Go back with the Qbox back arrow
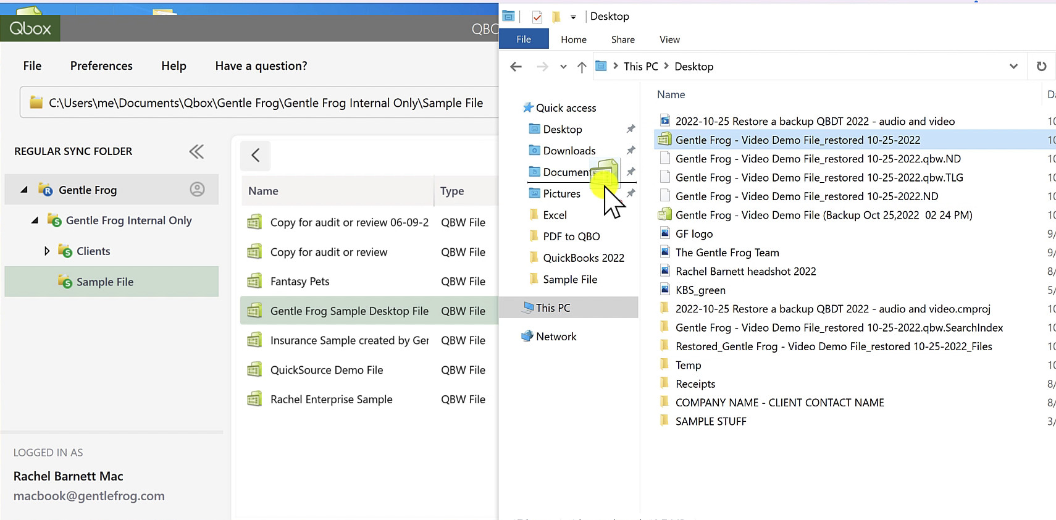The image size is (1056, 520). [255, 155]
